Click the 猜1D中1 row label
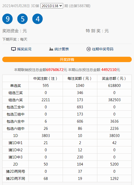This screenshot has height=185, width=134. click(16, 143)
